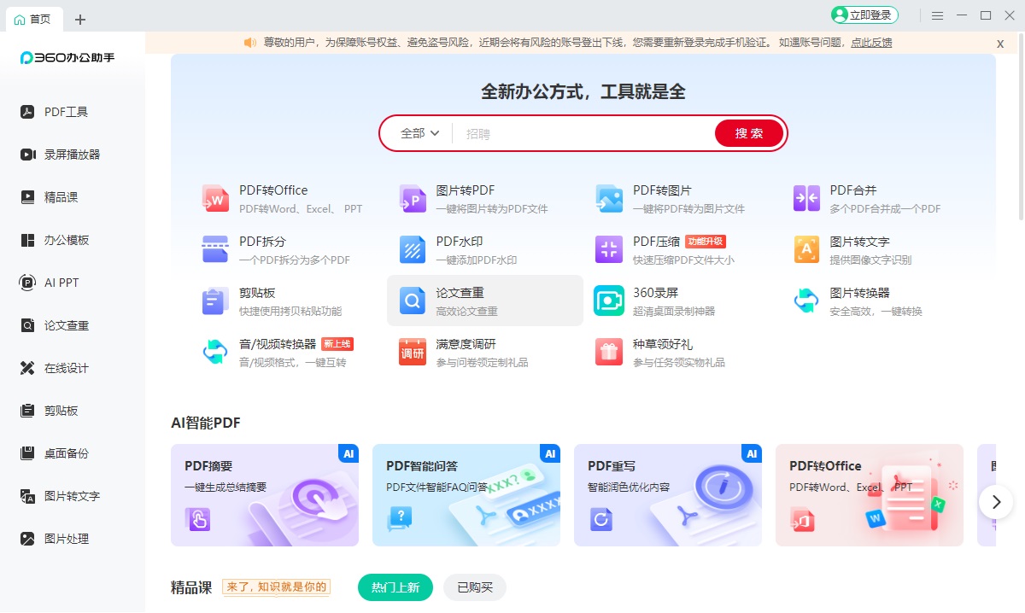Open the hamburger main menu in title bar
This screenshot has width=1025, height=613.
click(x=938, y=15)
